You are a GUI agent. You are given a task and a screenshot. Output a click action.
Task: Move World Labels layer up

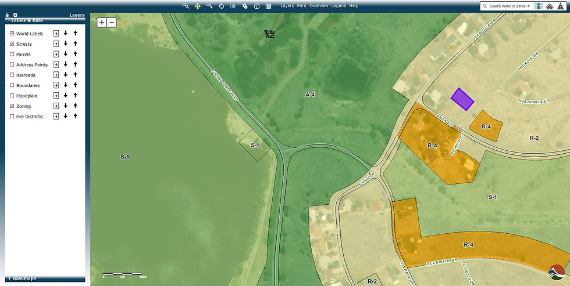coord(75,33)
